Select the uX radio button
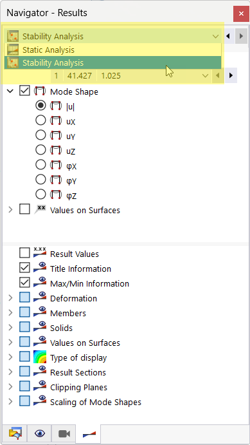The image size is (250, 445). [40, 120]
